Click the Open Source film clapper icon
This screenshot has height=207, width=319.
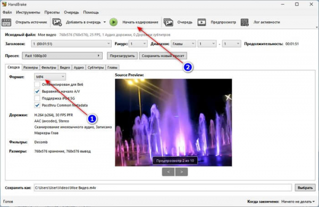pyautogui.click(x=6, y=22)
